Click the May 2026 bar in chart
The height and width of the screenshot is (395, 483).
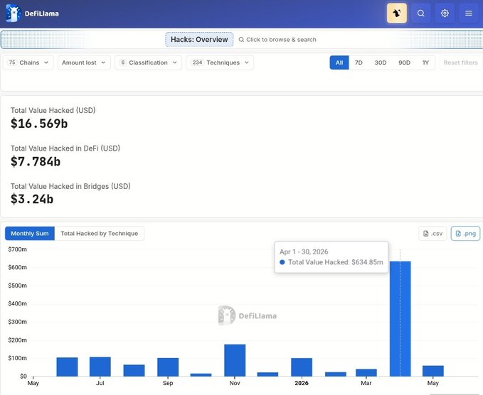(433, 371)
